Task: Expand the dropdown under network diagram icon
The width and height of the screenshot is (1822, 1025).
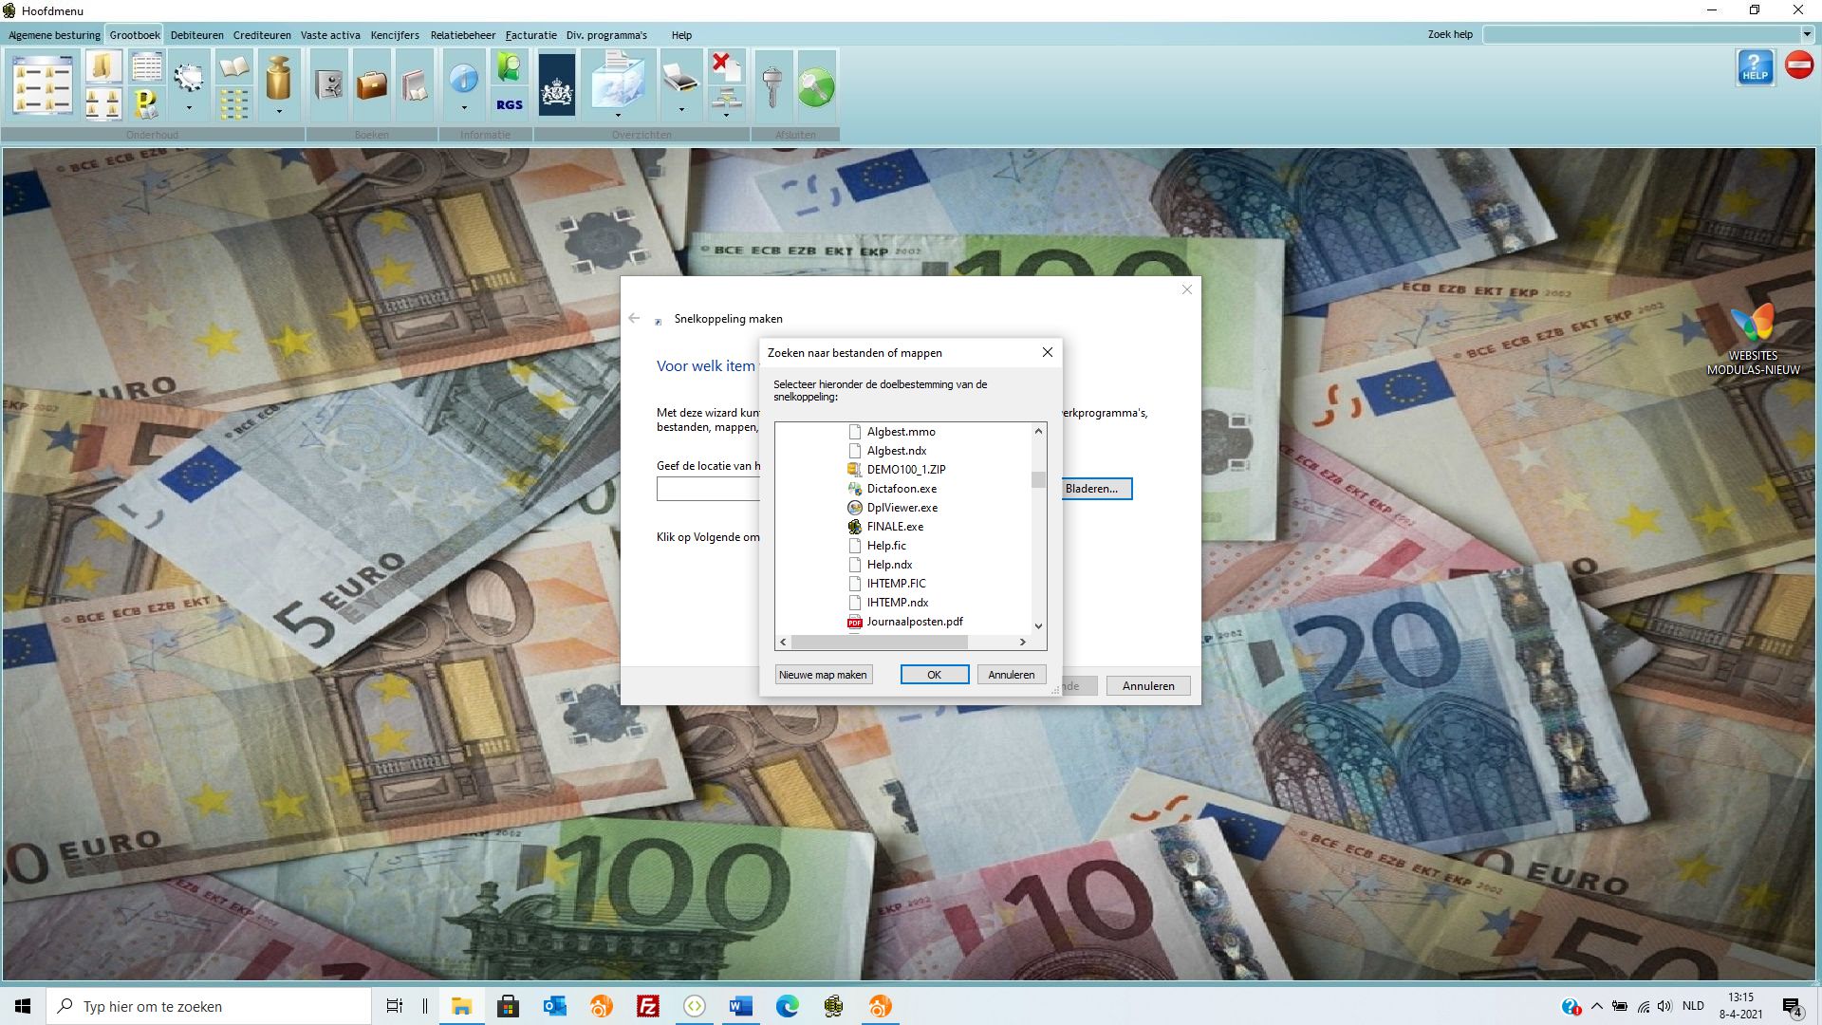Action: pos(727,115)
